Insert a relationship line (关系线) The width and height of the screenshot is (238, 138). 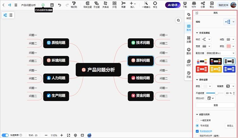click(x=105, y=4)
